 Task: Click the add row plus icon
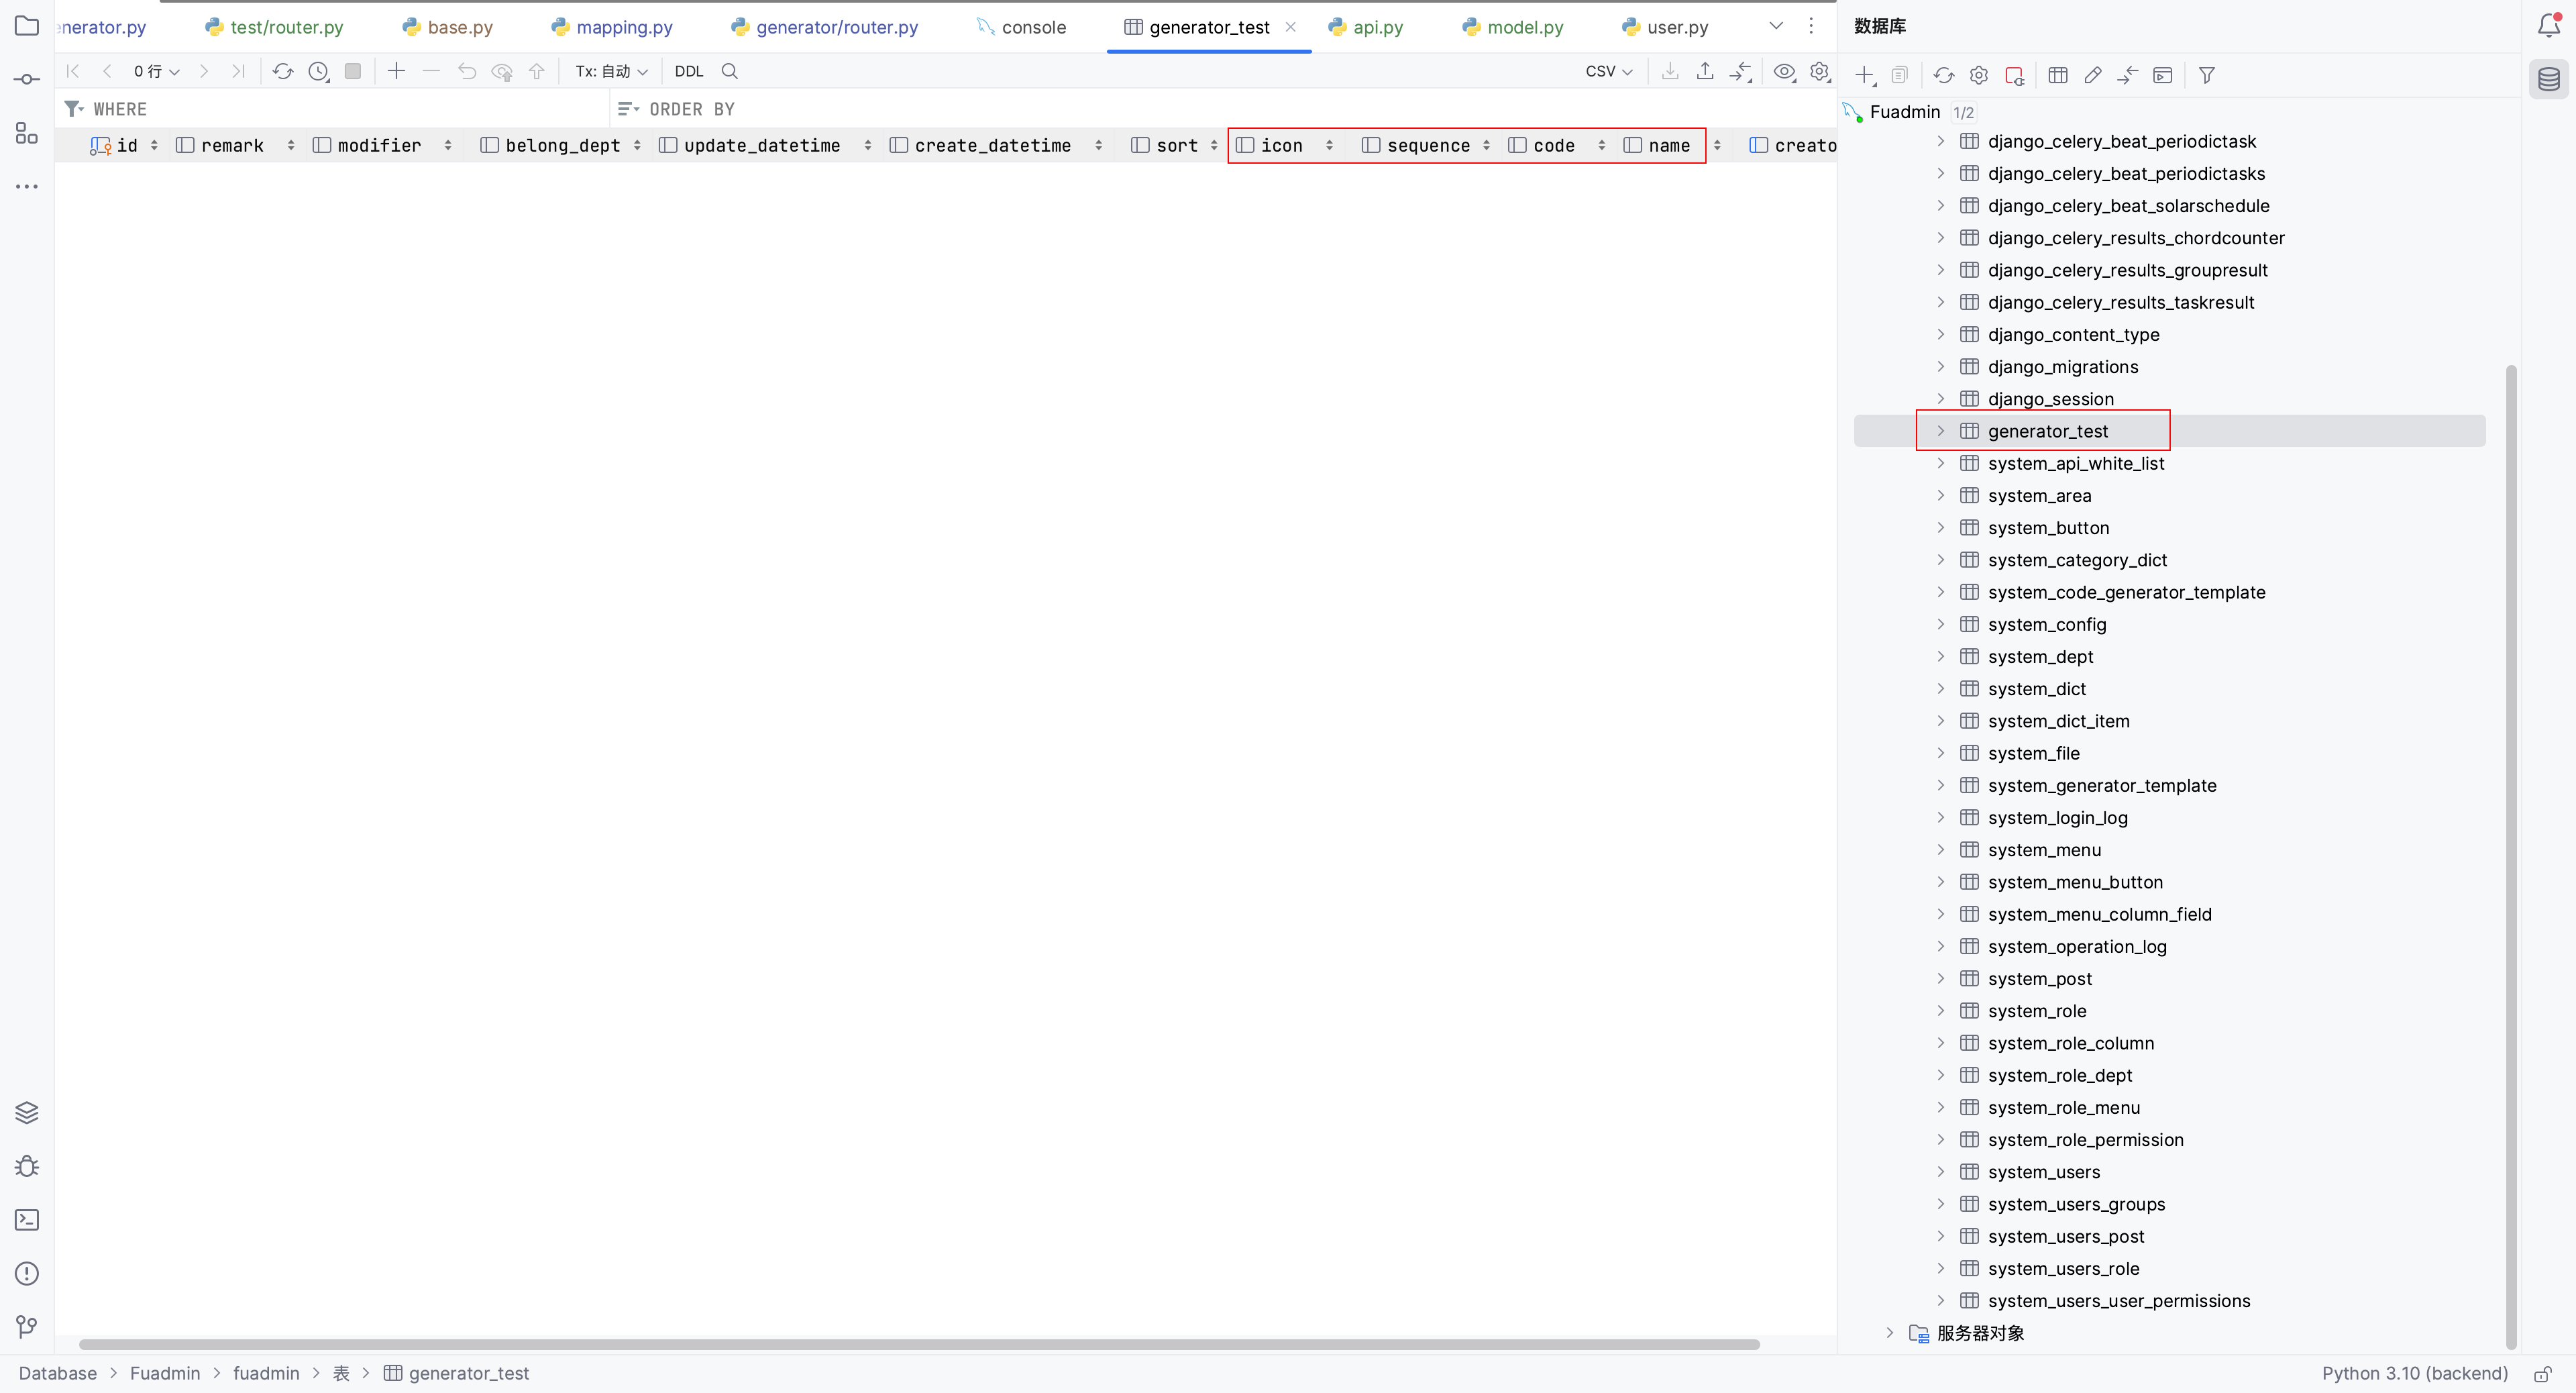[x=397, y=71]
